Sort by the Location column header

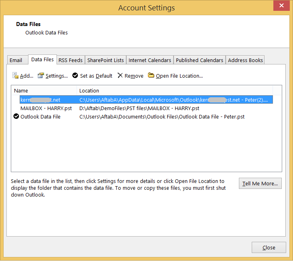(174, 90)
